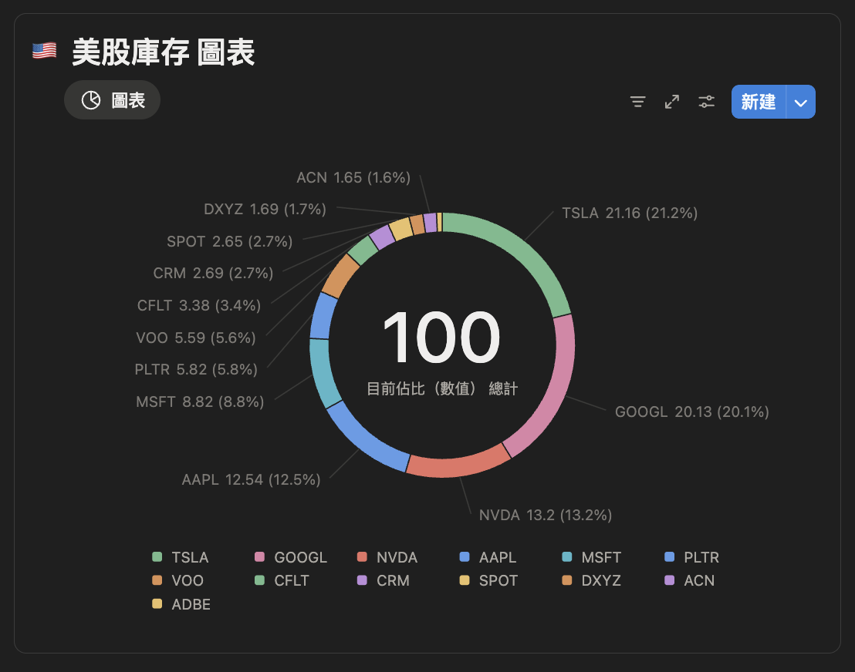This screenshot has height=672, width=855.
Task: Click DXYZ legend entry
Action: point(592,580)
